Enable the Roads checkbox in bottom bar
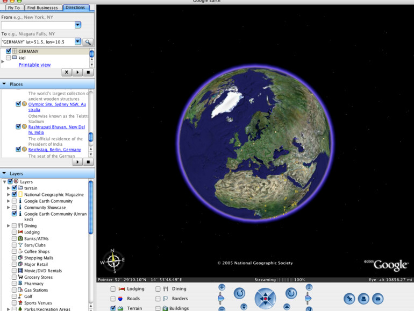Viewport: 414px width, 311px height. (113, 299)
